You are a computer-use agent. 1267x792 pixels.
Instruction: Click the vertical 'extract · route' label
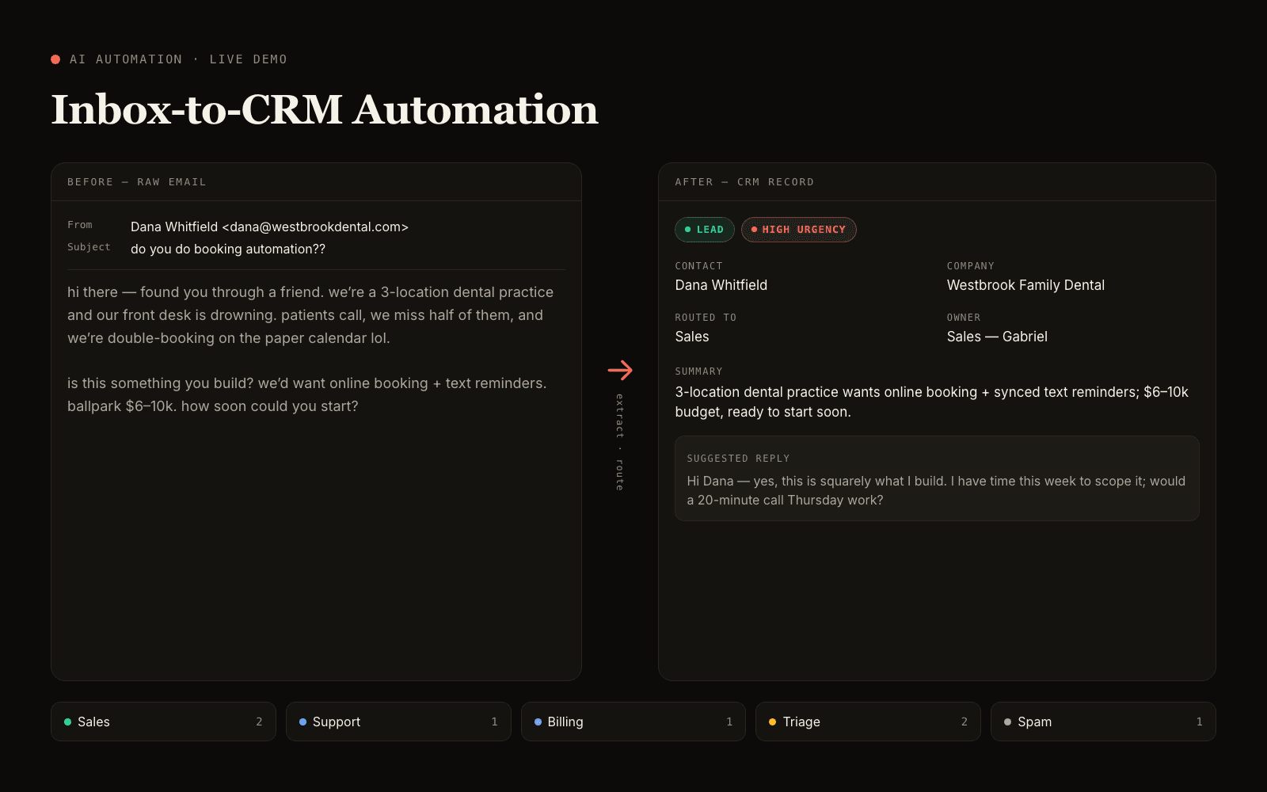point(620,442)
